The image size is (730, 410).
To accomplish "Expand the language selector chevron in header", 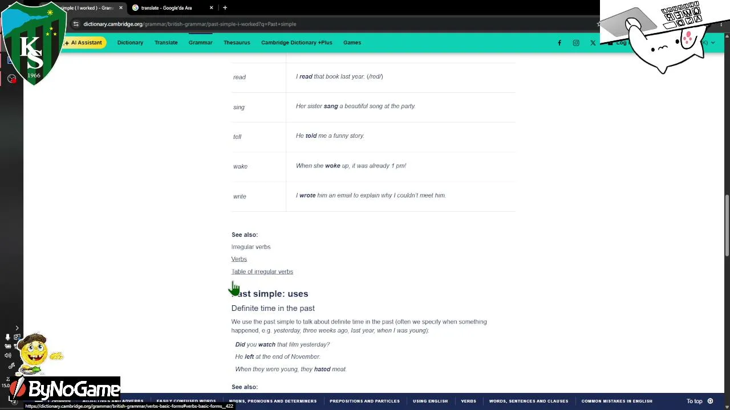I will [712, 43].
